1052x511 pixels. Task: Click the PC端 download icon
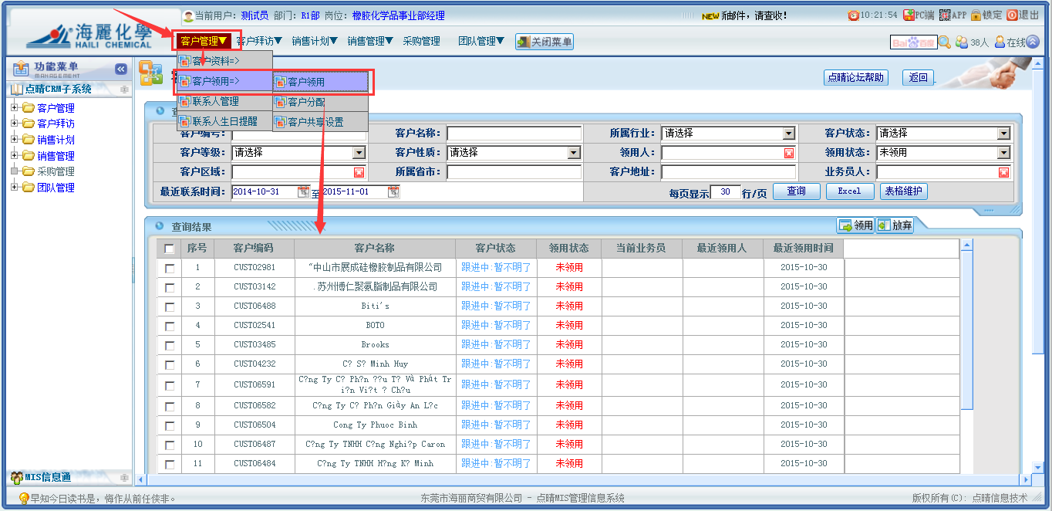point(909,15)
